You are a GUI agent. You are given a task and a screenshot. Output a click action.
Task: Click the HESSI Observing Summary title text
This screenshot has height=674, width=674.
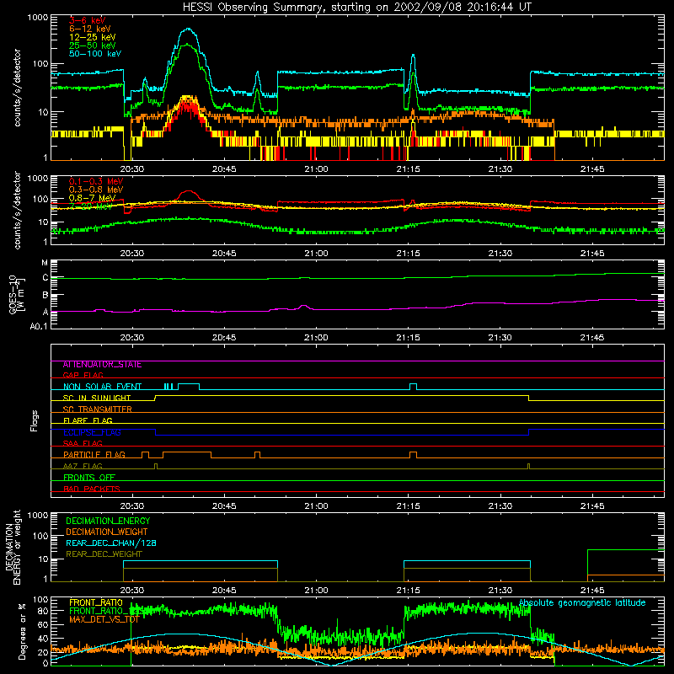click(x=356, y=8)
